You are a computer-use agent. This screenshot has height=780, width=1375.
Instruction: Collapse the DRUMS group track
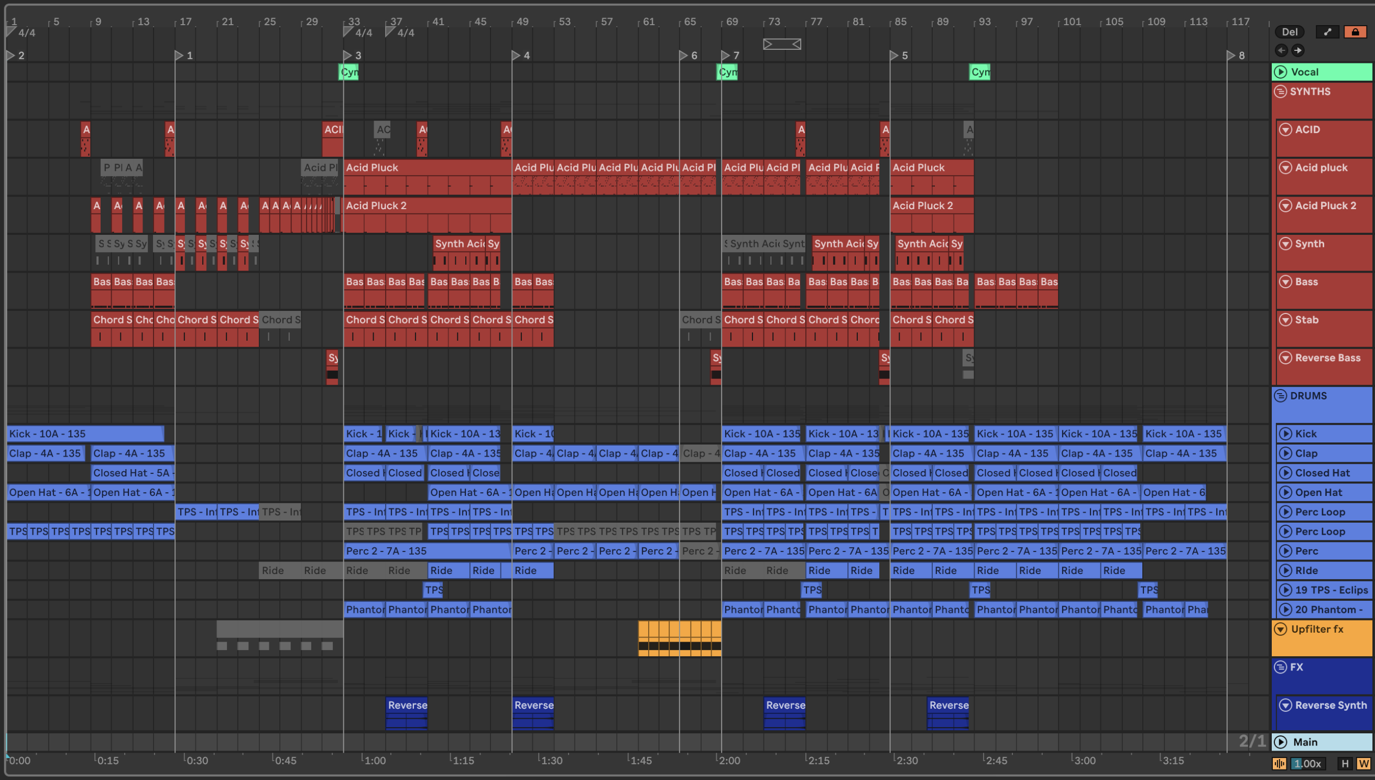(x=1280, y=396)
